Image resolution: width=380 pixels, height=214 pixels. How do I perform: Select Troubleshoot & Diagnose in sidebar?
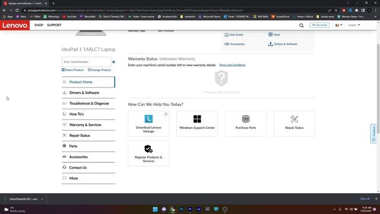click(x=88, y=103)
